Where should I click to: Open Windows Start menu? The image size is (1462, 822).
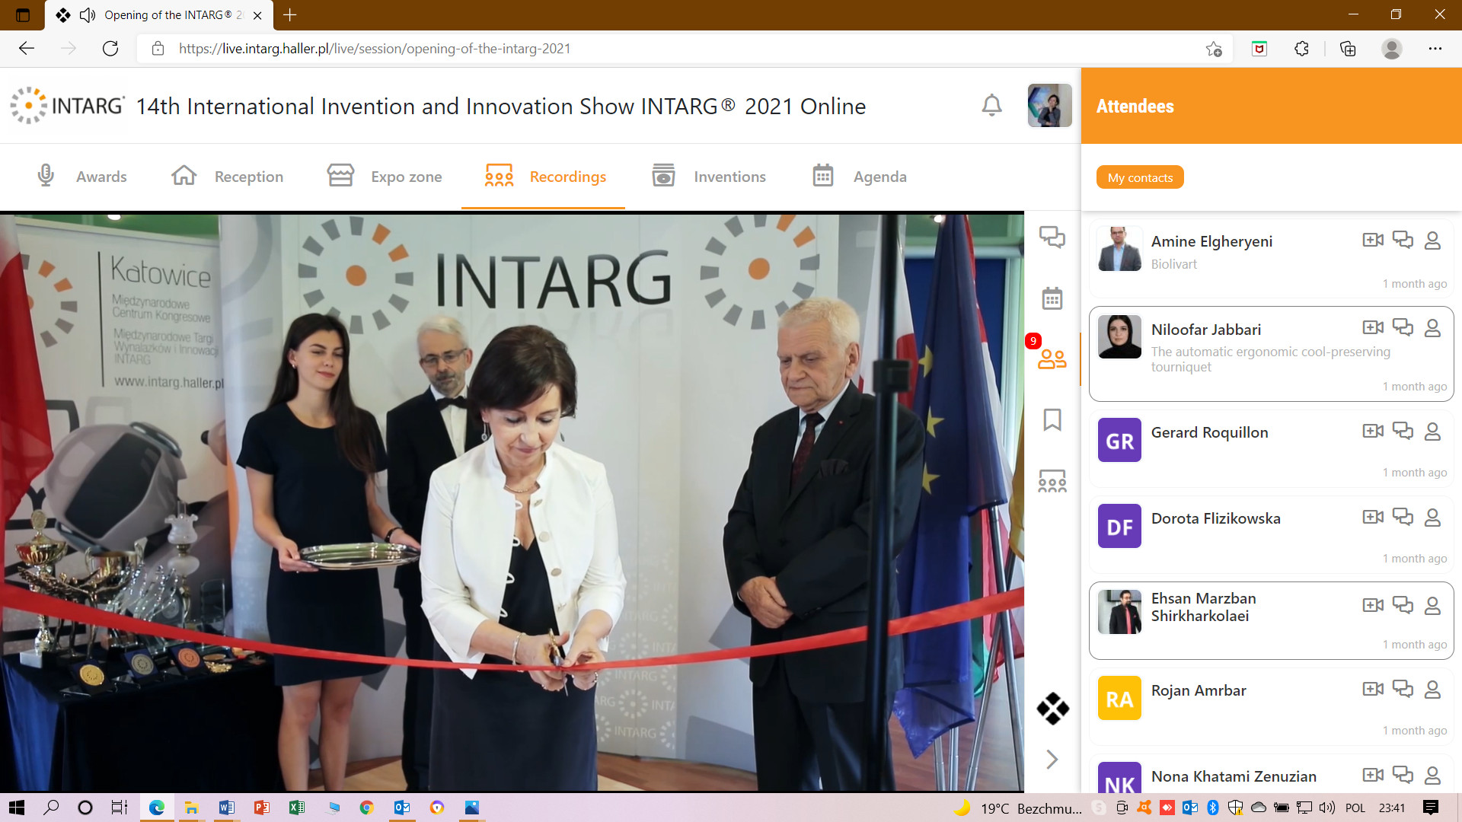click(x=17, y=808)
